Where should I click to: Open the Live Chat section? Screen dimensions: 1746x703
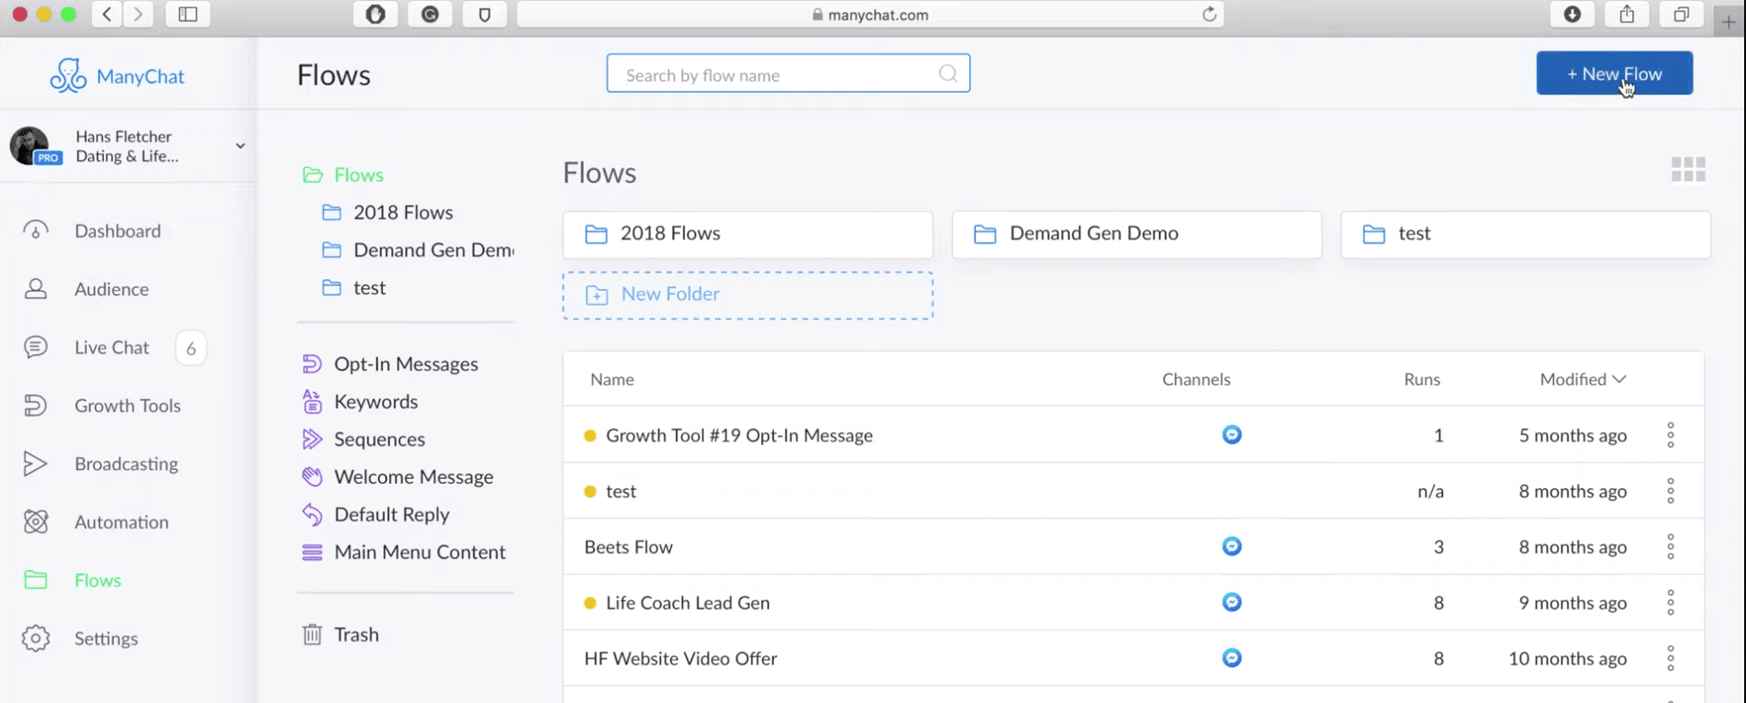click(x=111, y=347)
